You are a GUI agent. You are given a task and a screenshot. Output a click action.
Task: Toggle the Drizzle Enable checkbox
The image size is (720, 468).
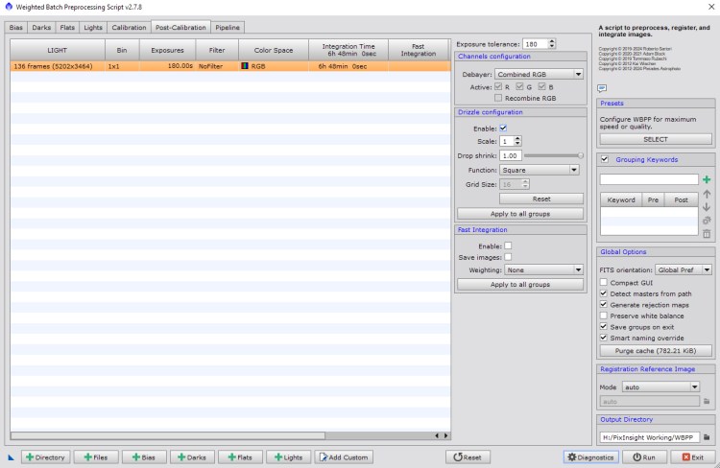[503, 128]
